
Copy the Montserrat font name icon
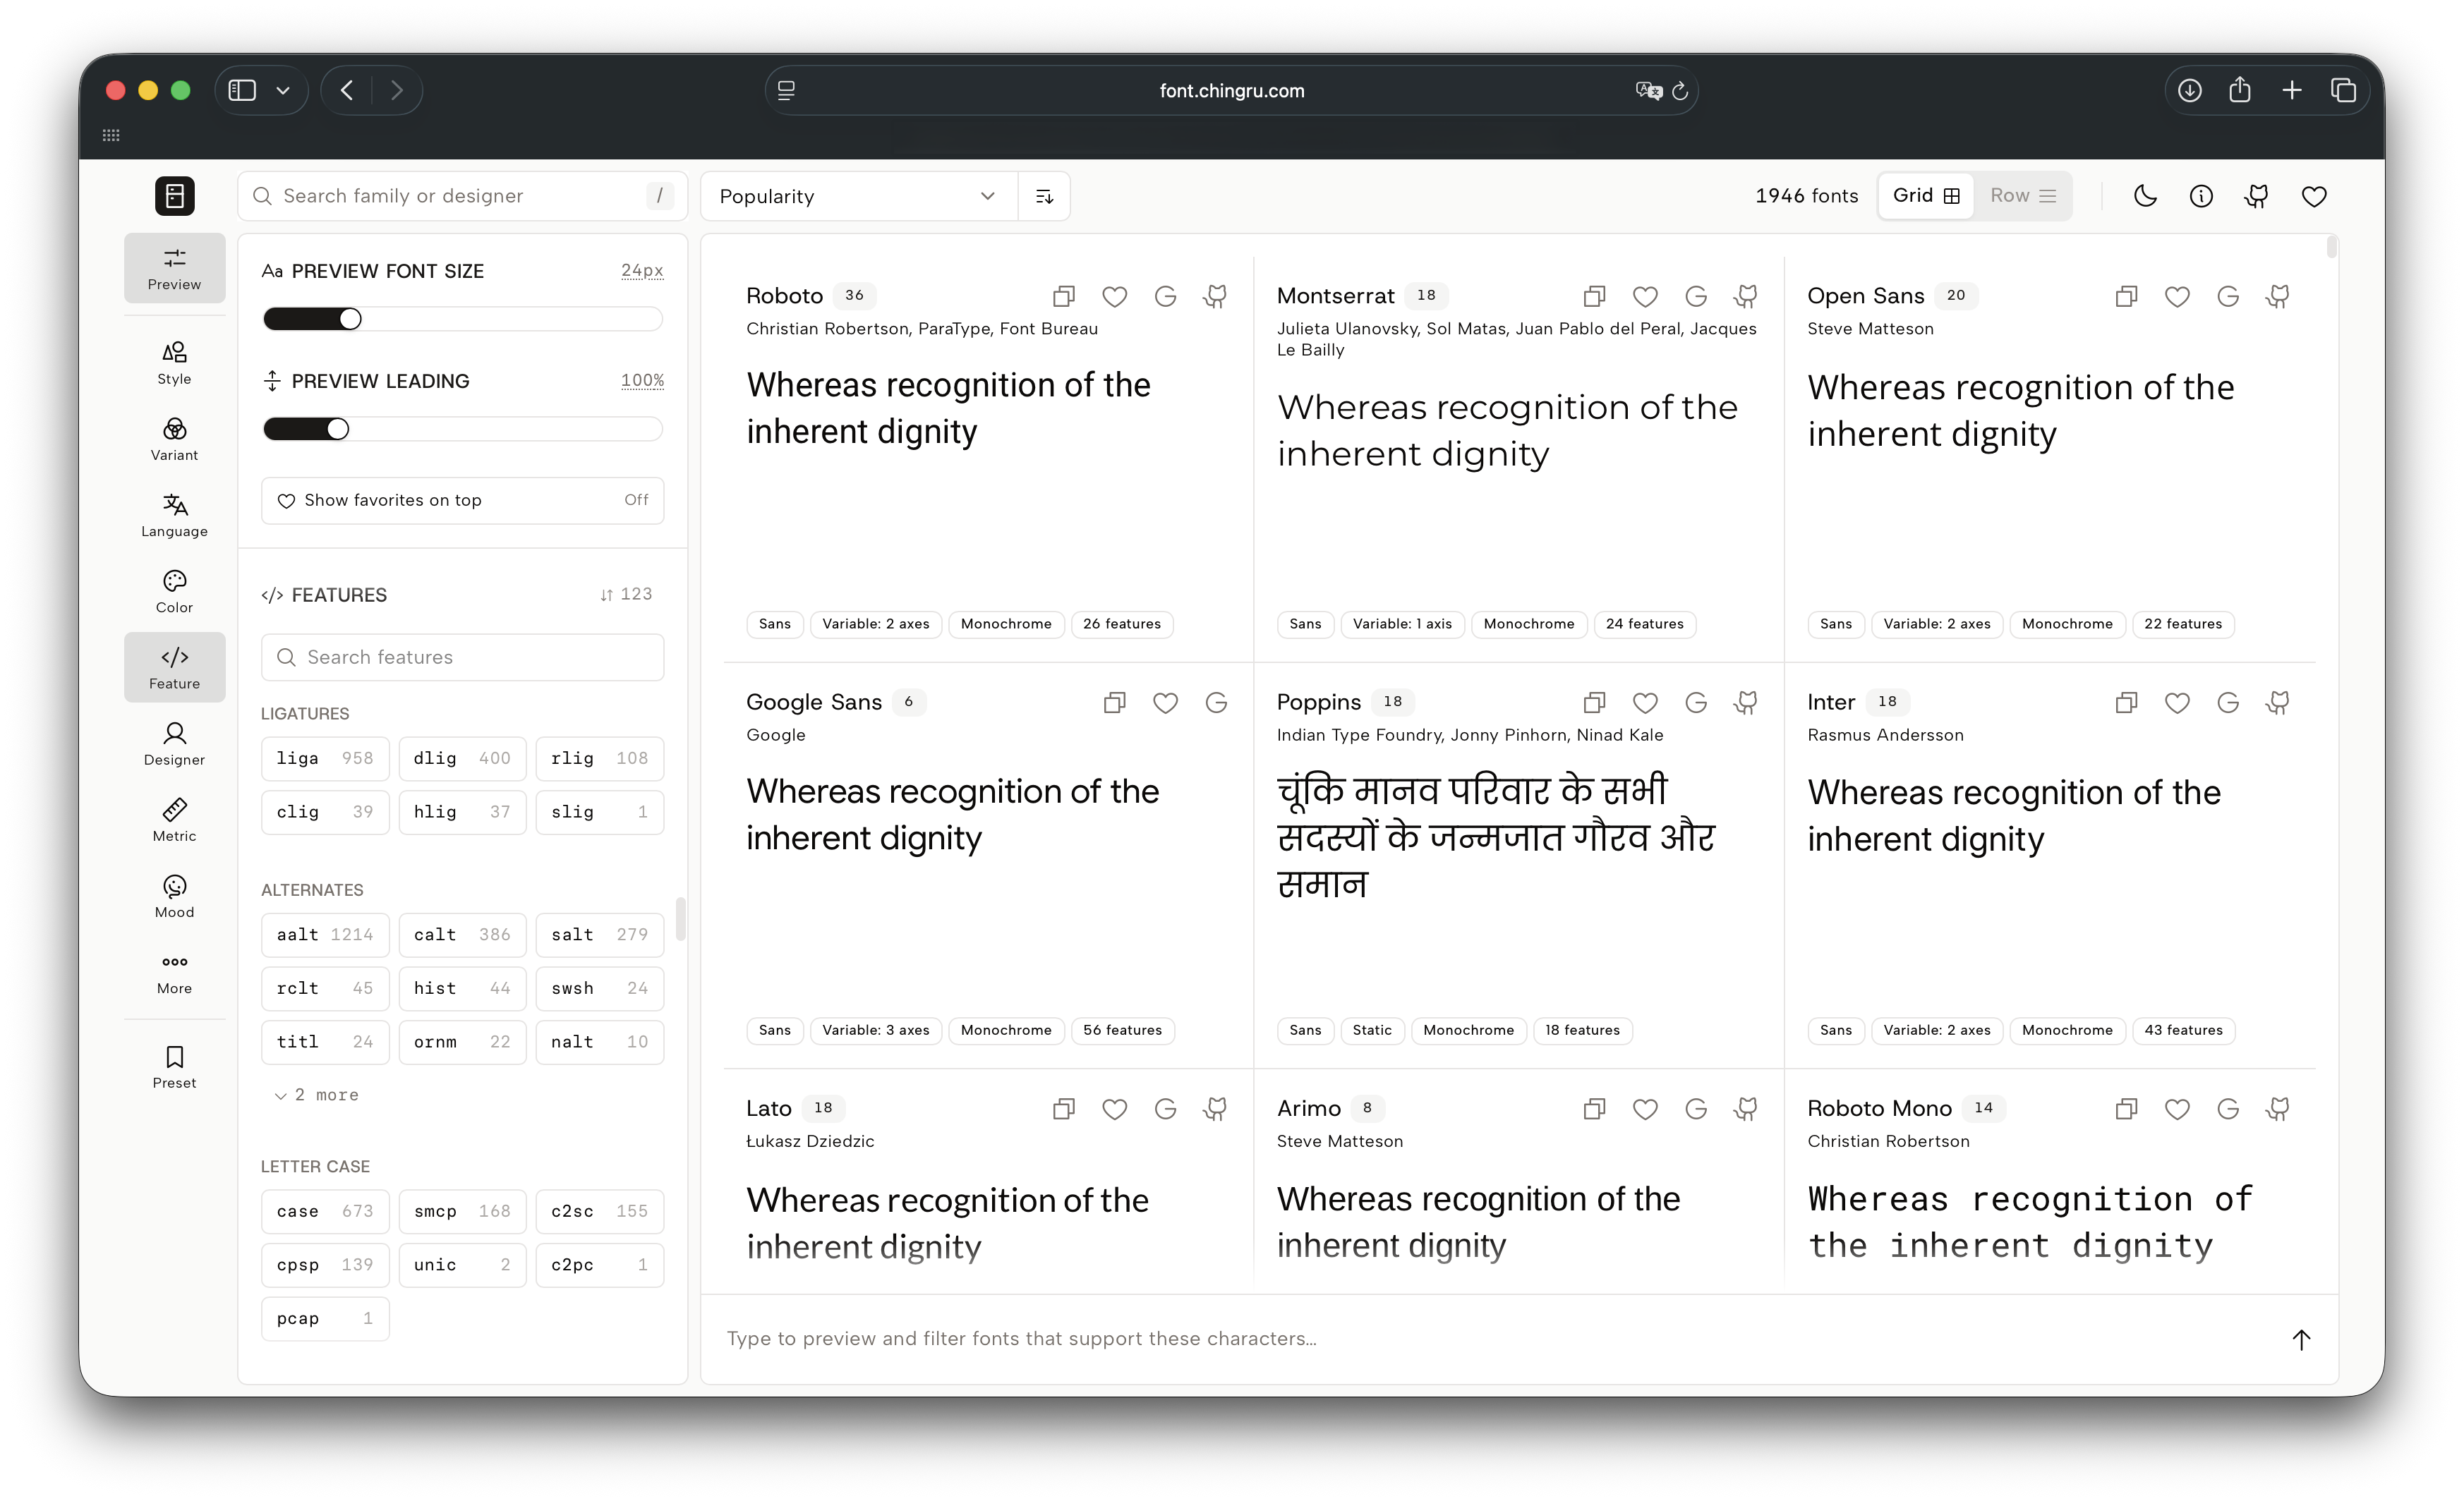click(x=1594, y=296)
